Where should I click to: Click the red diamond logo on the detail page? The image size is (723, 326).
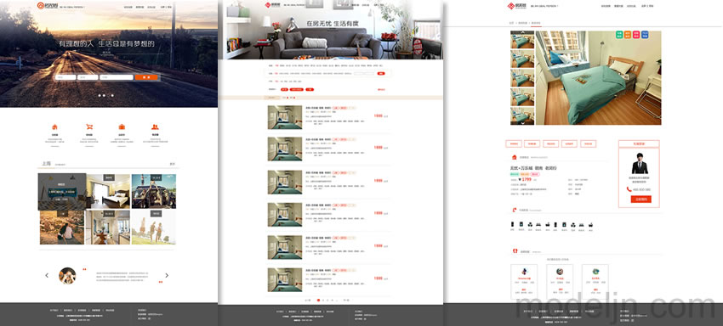(511, 6)
